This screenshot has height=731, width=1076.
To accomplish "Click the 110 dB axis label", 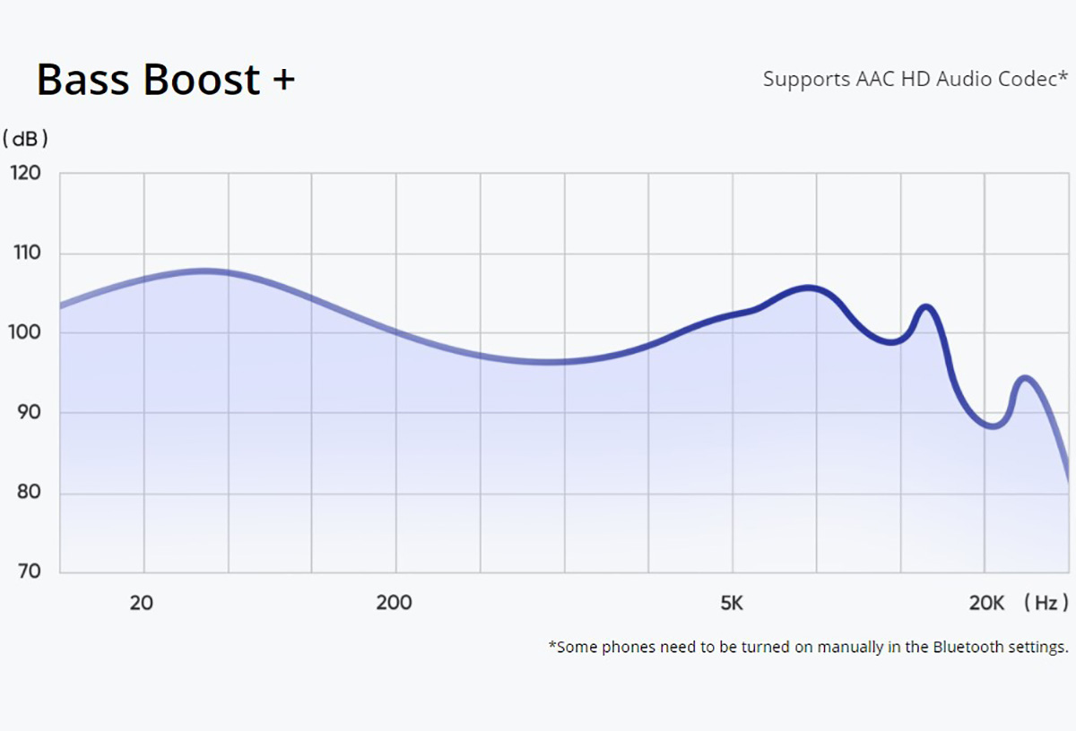I will (x=25, y=254).
